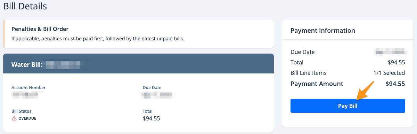This screenshot has height=134, width=417.
Task: Click the Account Number label
Action: (28, 88)
